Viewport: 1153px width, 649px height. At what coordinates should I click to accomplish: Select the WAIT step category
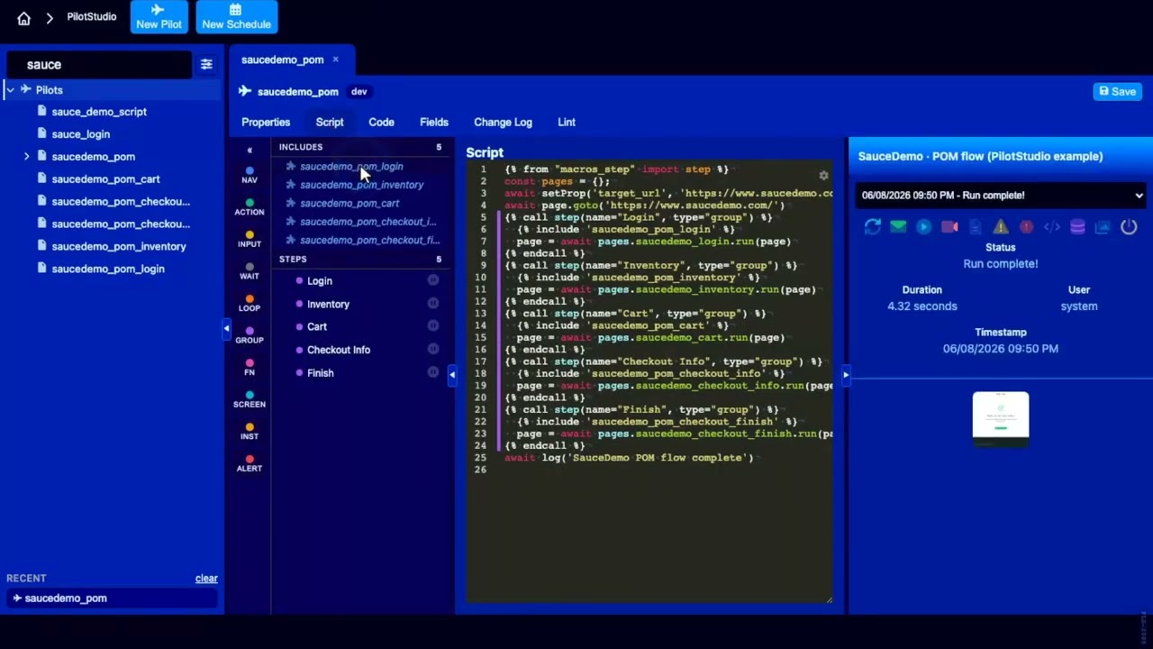tap(250, 271)
